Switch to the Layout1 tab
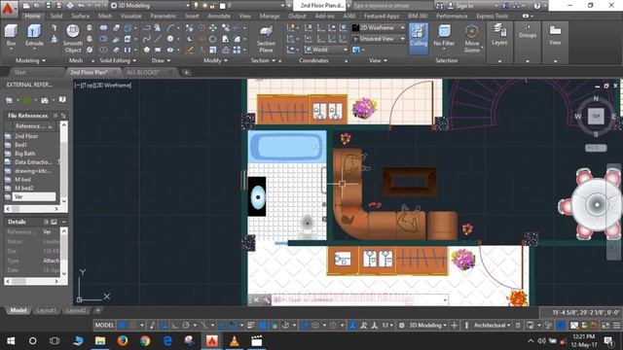Viewport: 623px width, 350px height. tap(46, 310)
